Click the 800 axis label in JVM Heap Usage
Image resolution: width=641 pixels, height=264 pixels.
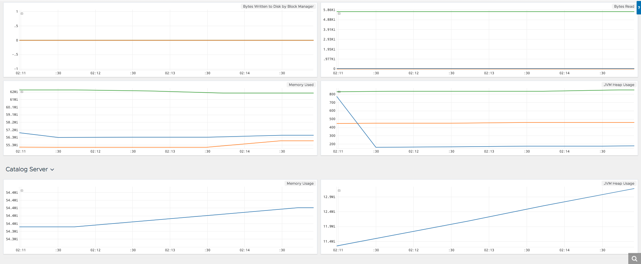[332, 94]
